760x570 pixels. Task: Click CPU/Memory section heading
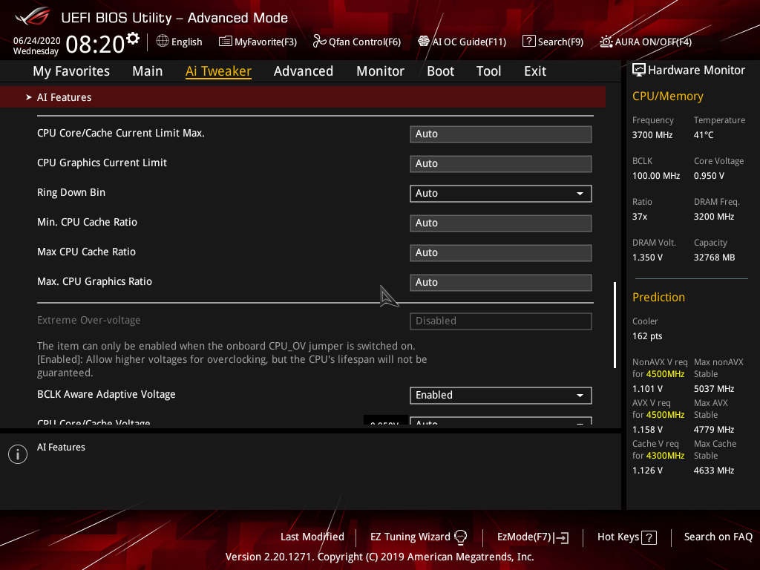pos(667,96)
